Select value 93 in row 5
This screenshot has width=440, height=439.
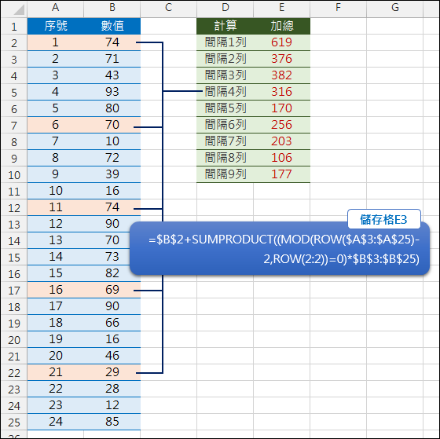click(x=112, y=92)
